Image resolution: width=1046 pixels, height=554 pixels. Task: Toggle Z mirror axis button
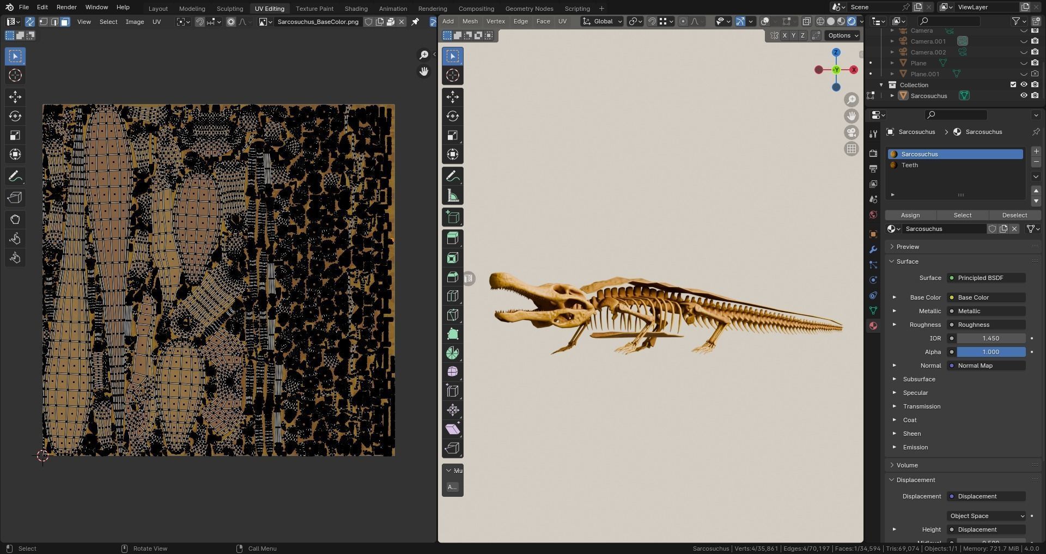[802, 35]
